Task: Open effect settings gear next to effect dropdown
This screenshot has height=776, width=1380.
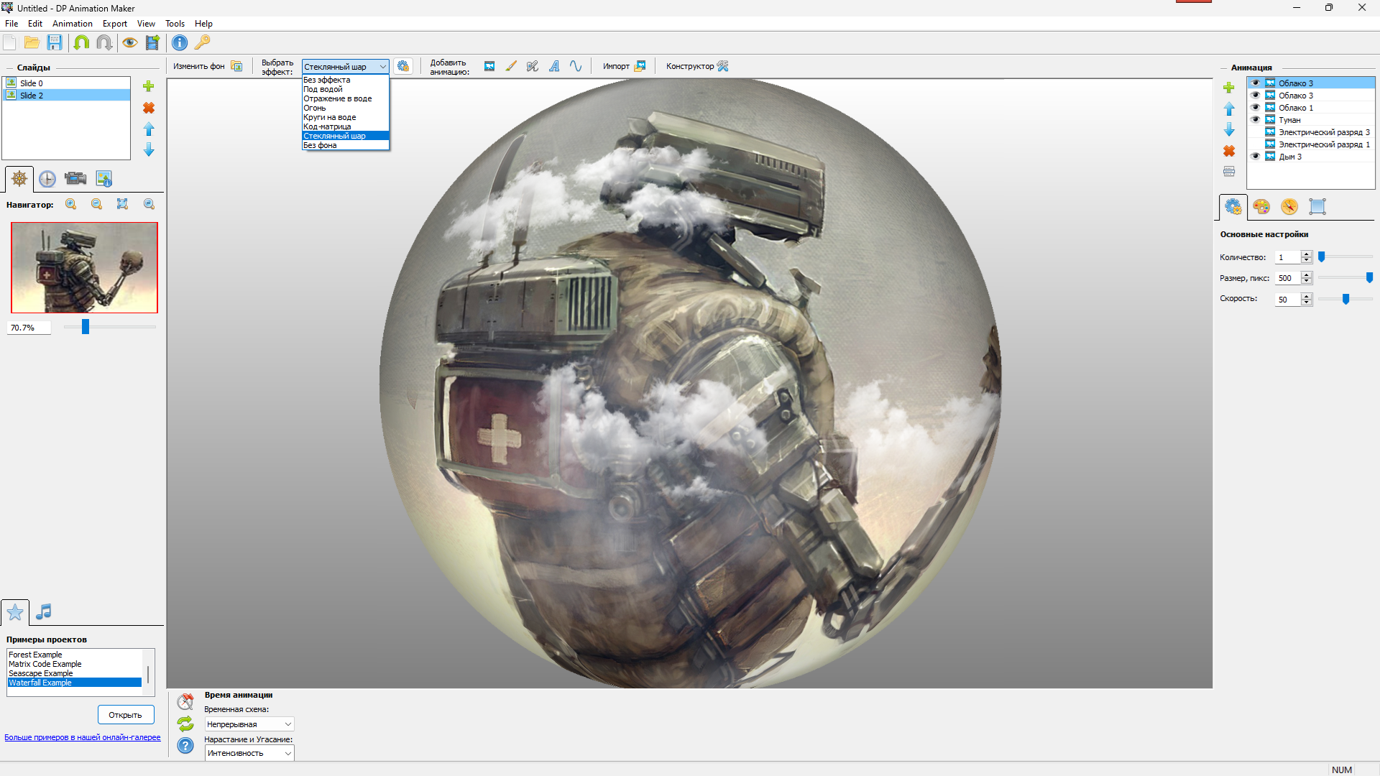Action: coord(403,66)
